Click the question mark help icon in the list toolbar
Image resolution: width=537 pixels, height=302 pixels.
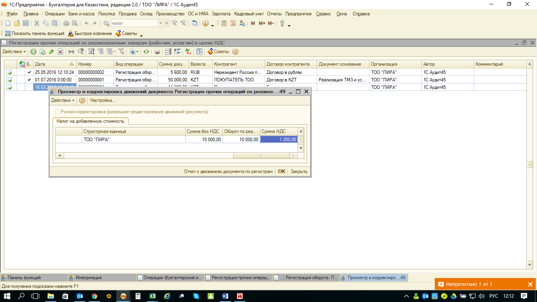235,52
